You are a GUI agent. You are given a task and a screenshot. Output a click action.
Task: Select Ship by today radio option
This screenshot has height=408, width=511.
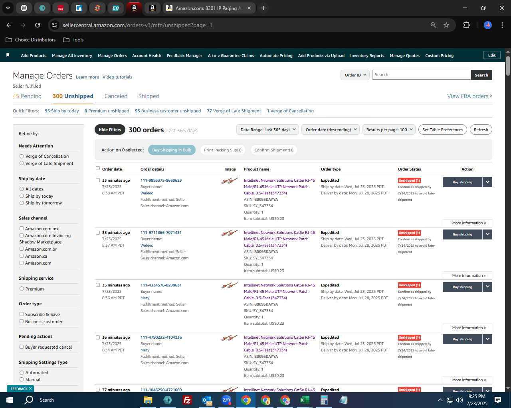[x=22, y=196]
